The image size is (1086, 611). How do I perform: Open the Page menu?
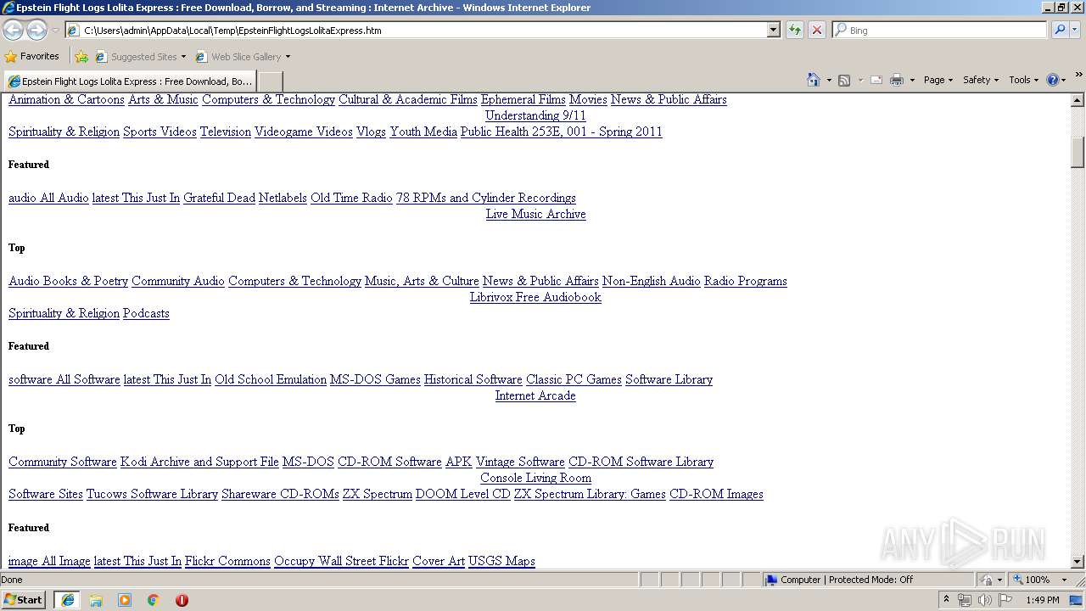[x=938, y=80]
